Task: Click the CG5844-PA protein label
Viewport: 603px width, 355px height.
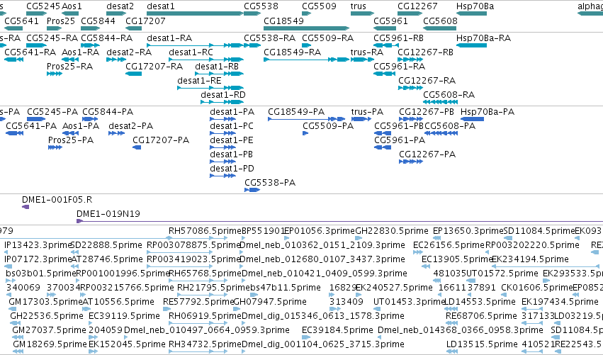Action: pyautogui.click(x=108, y=112)
